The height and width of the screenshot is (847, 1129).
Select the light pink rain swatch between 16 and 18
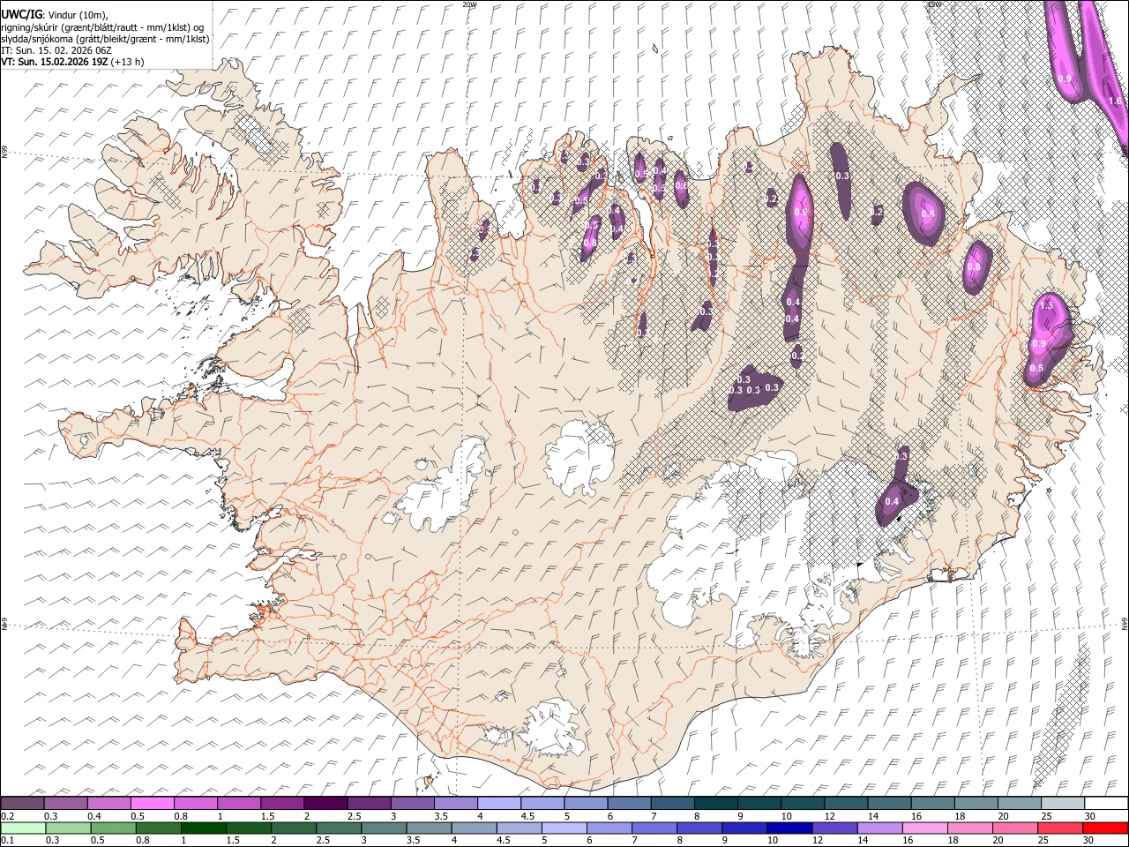(x=926, y=828)
